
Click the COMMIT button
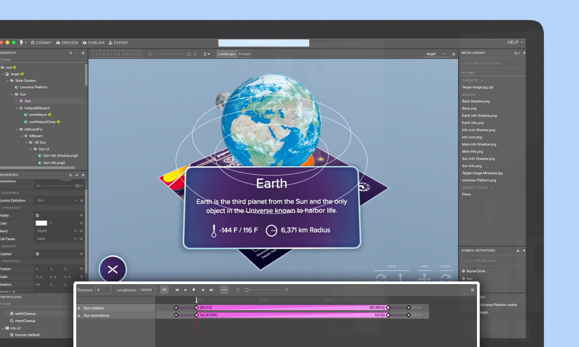point(41,43)
